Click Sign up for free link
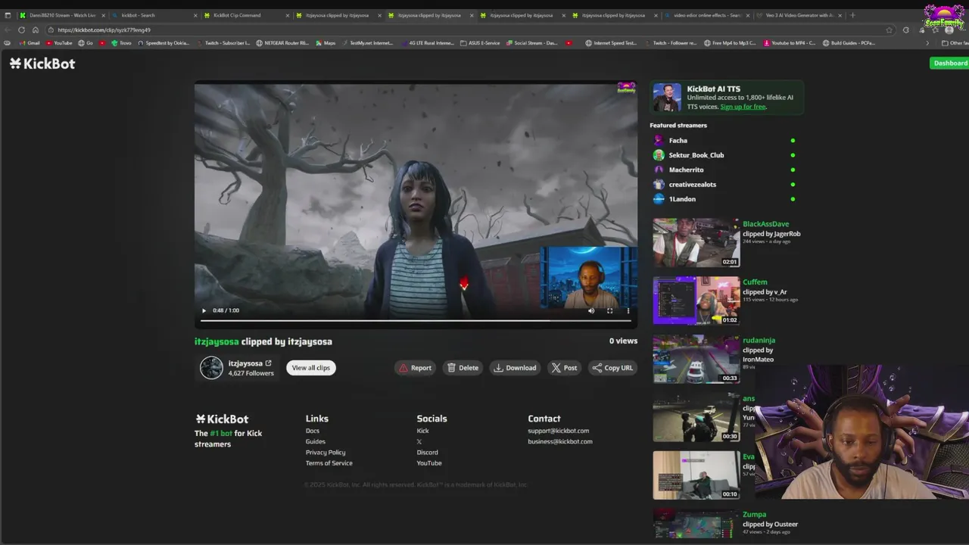 click(743, 107)
